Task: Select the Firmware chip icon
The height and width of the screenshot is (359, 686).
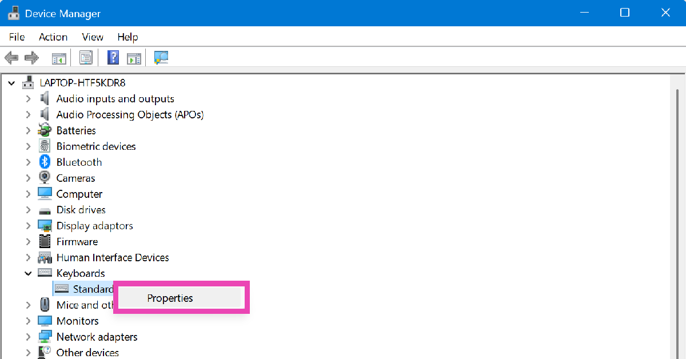Action: click(45, 241)
